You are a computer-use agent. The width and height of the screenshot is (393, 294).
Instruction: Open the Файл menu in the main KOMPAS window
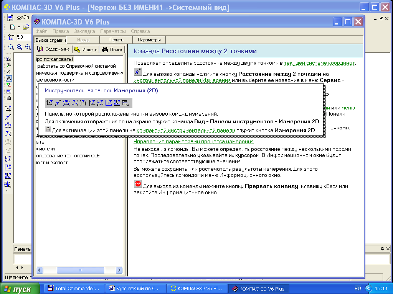click(x=23, y=18)
